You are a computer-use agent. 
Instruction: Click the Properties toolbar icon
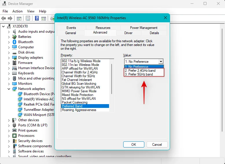coord(28,19)
